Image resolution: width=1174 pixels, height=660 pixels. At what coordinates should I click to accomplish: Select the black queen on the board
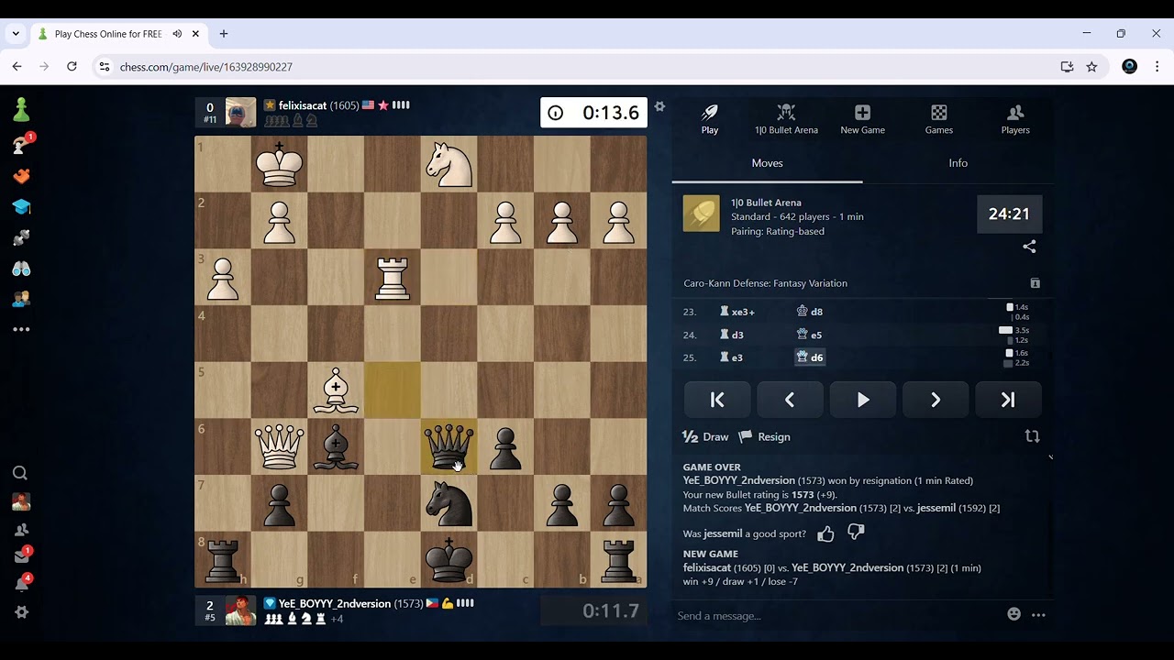coord(449,446)
